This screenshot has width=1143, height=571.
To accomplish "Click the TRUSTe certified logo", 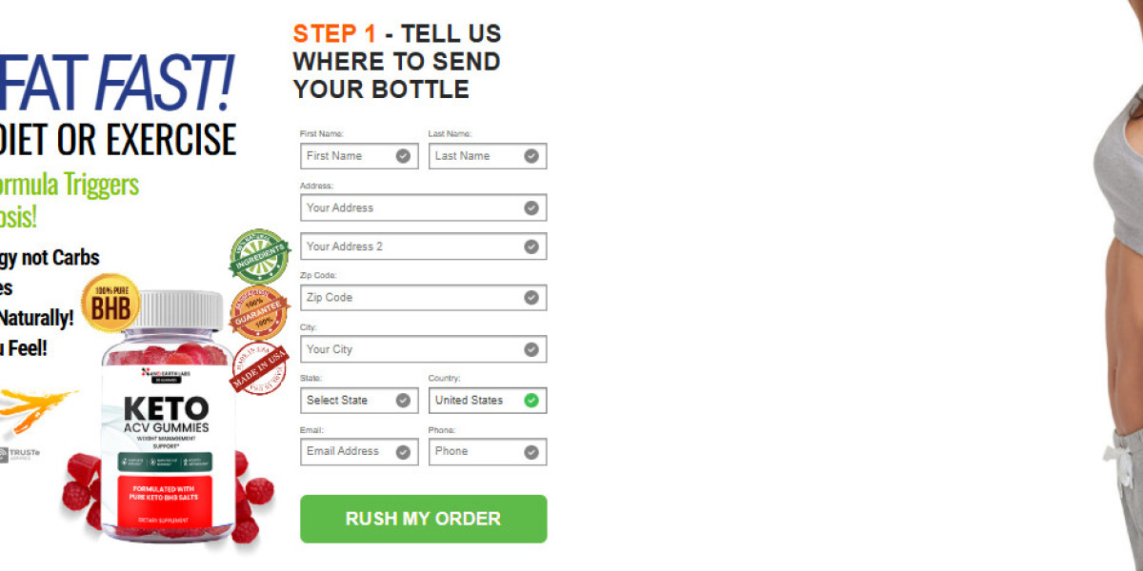I will pyautogui.click(x=20, y=455).
